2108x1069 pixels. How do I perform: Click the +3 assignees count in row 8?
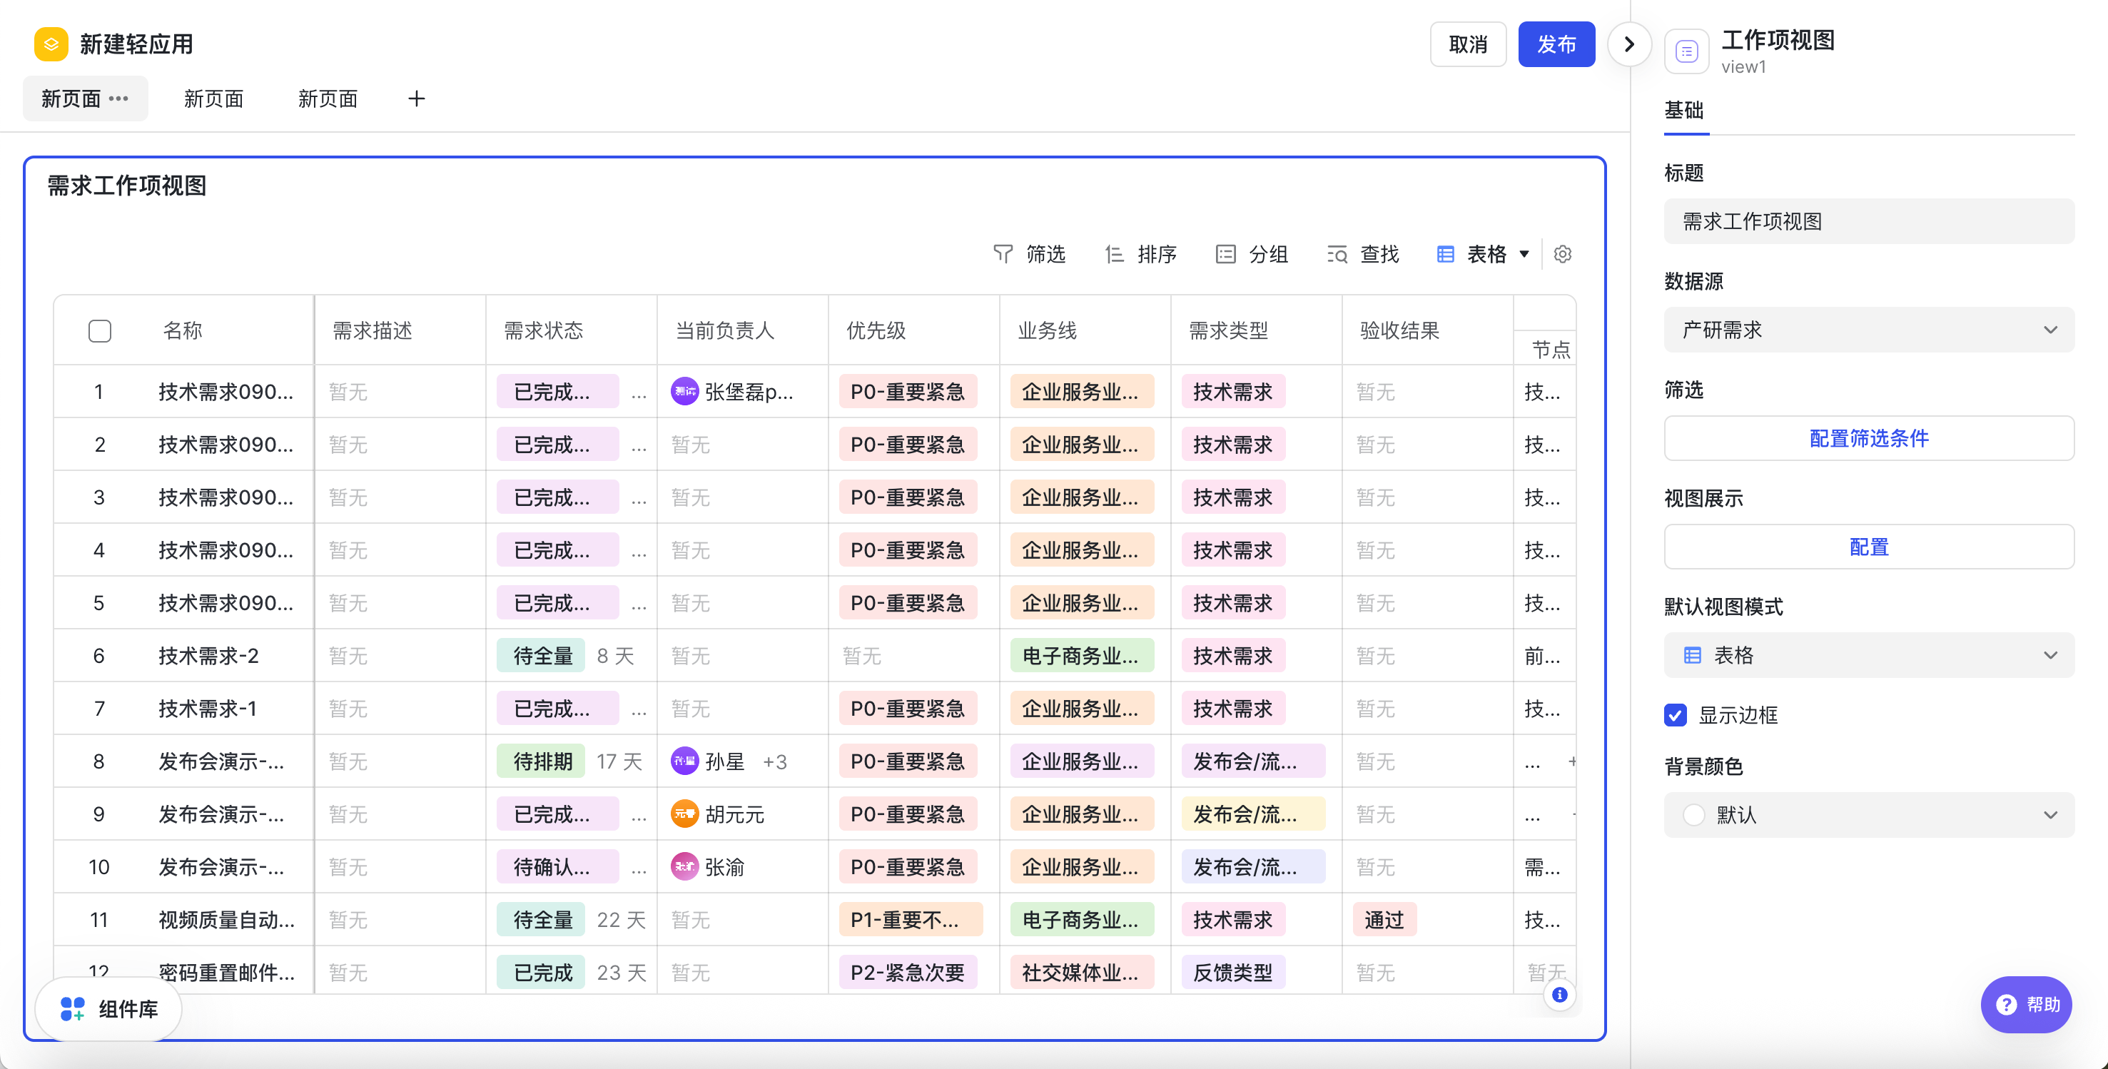[774, 761]
